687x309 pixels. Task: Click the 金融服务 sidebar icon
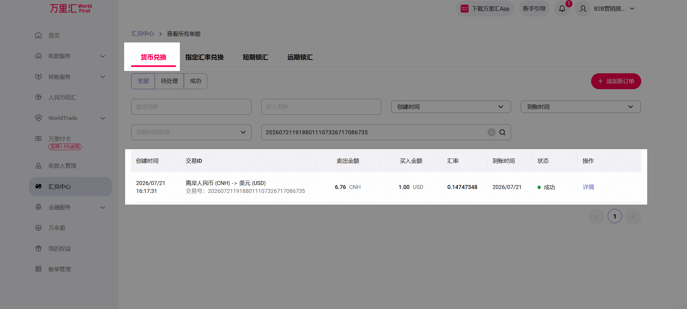38,207
